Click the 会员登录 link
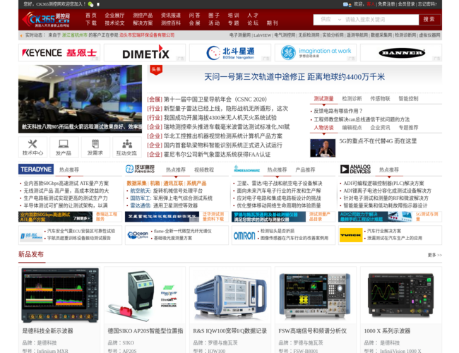The height and width of the screenshot is (353, 459). click(x=406, y=4)
